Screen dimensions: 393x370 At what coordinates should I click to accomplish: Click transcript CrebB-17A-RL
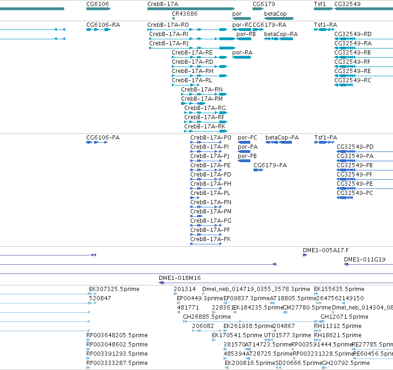point(192,80)
